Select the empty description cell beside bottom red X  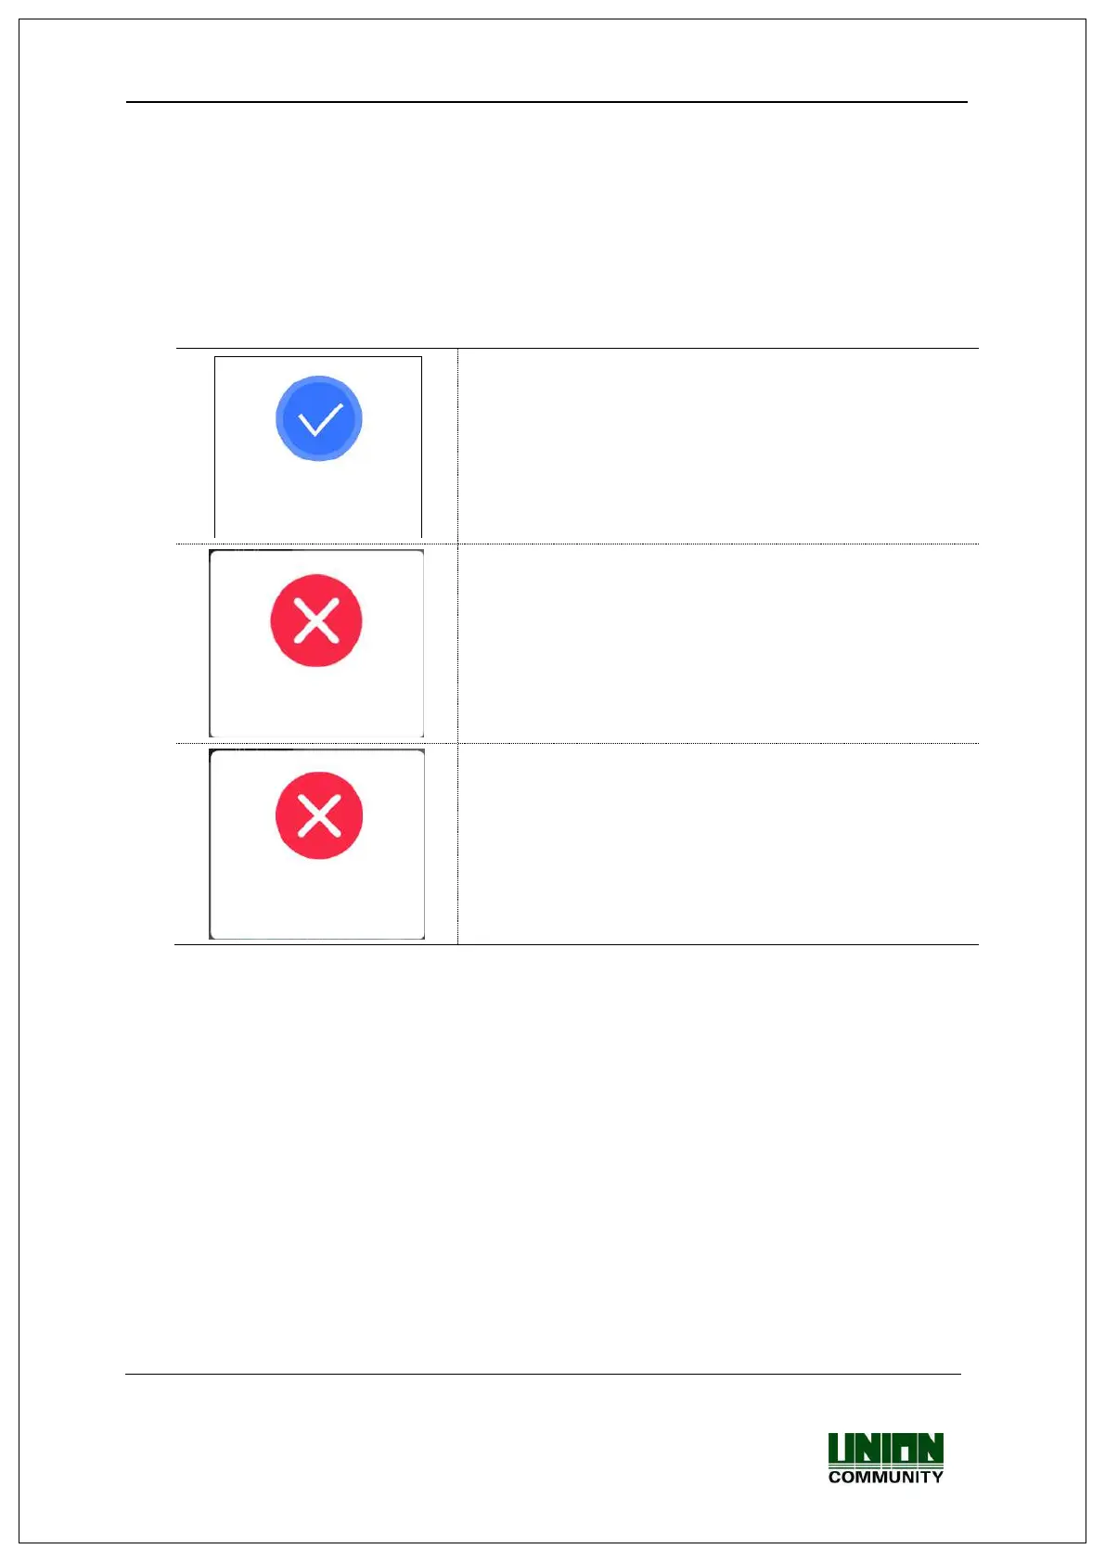coord(718,844)
